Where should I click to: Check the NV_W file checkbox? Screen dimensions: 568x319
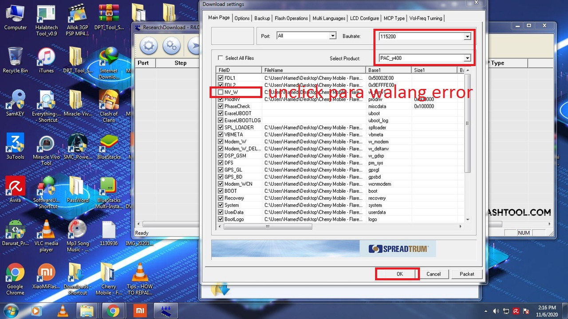[x=221, y=92]
